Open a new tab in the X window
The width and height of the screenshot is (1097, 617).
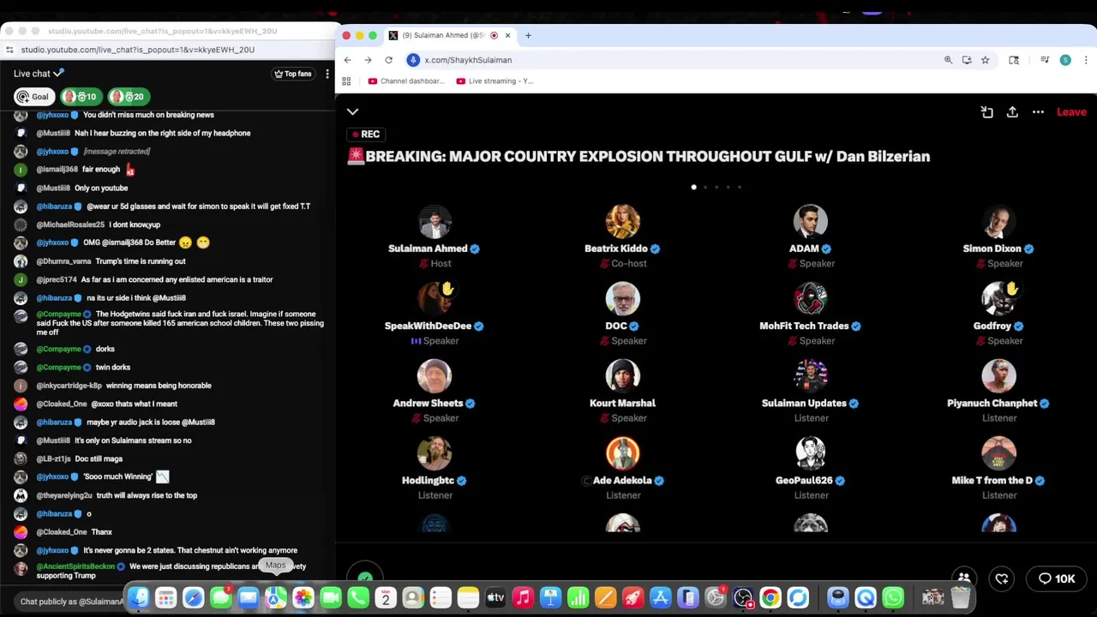point(528,35)
